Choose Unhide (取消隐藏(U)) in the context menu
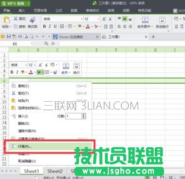185x179 pixels. 50,161
